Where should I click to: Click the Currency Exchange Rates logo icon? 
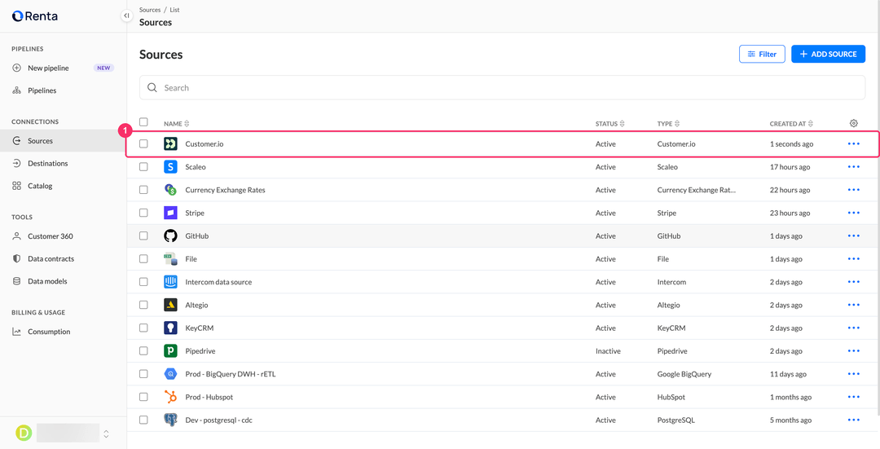(170, 190)
